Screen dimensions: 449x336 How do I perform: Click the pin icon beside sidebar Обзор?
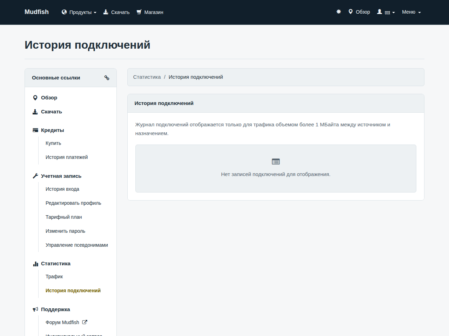coord(35,98)
